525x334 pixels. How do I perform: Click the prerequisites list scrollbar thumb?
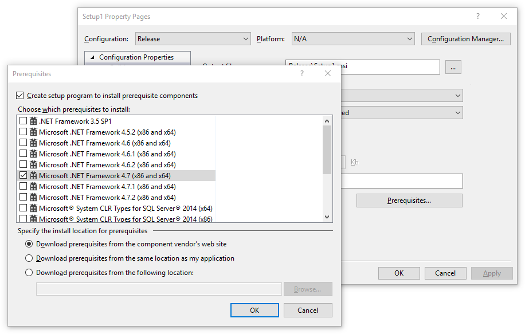[327, 149]
